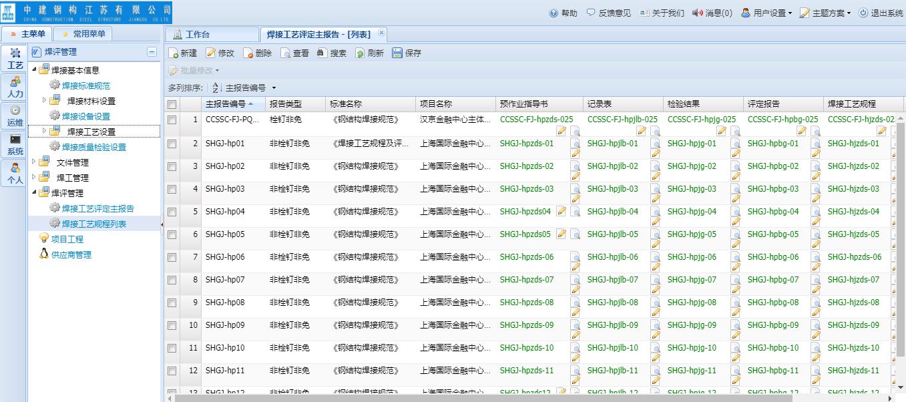Check the checkbox for SHGJ-hp11 row
This screenshot has width=906, height=402.
pos(172,371)
